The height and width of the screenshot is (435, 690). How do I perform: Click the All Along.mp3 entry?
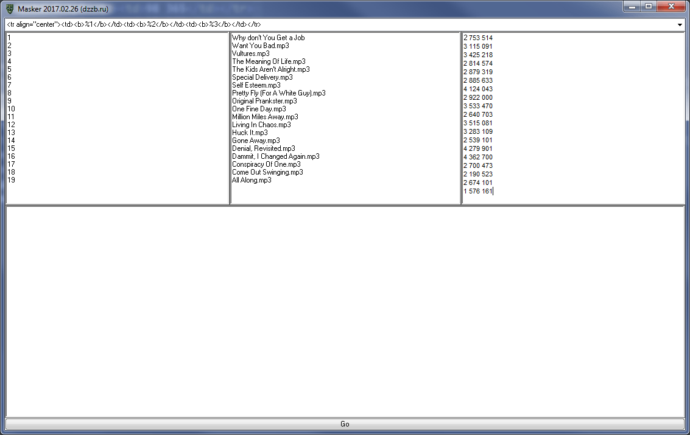click(252, 180)
